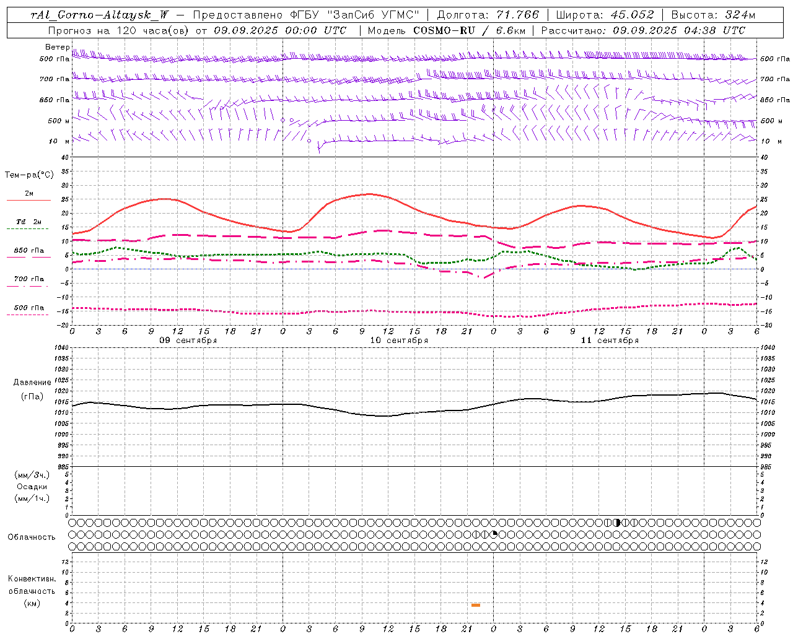Click the mostly filled middle-row cloud circle

494,534
